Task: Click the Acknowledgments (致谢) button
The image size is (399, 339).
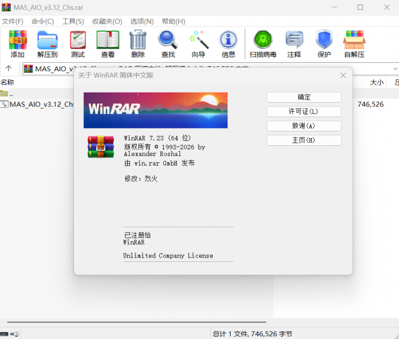Action: coord(304,126)
